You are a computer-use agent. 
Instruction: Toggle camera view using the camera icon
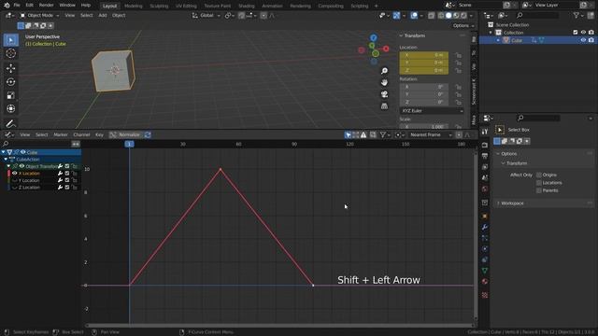pyautogui.click(x=384, y=94)
